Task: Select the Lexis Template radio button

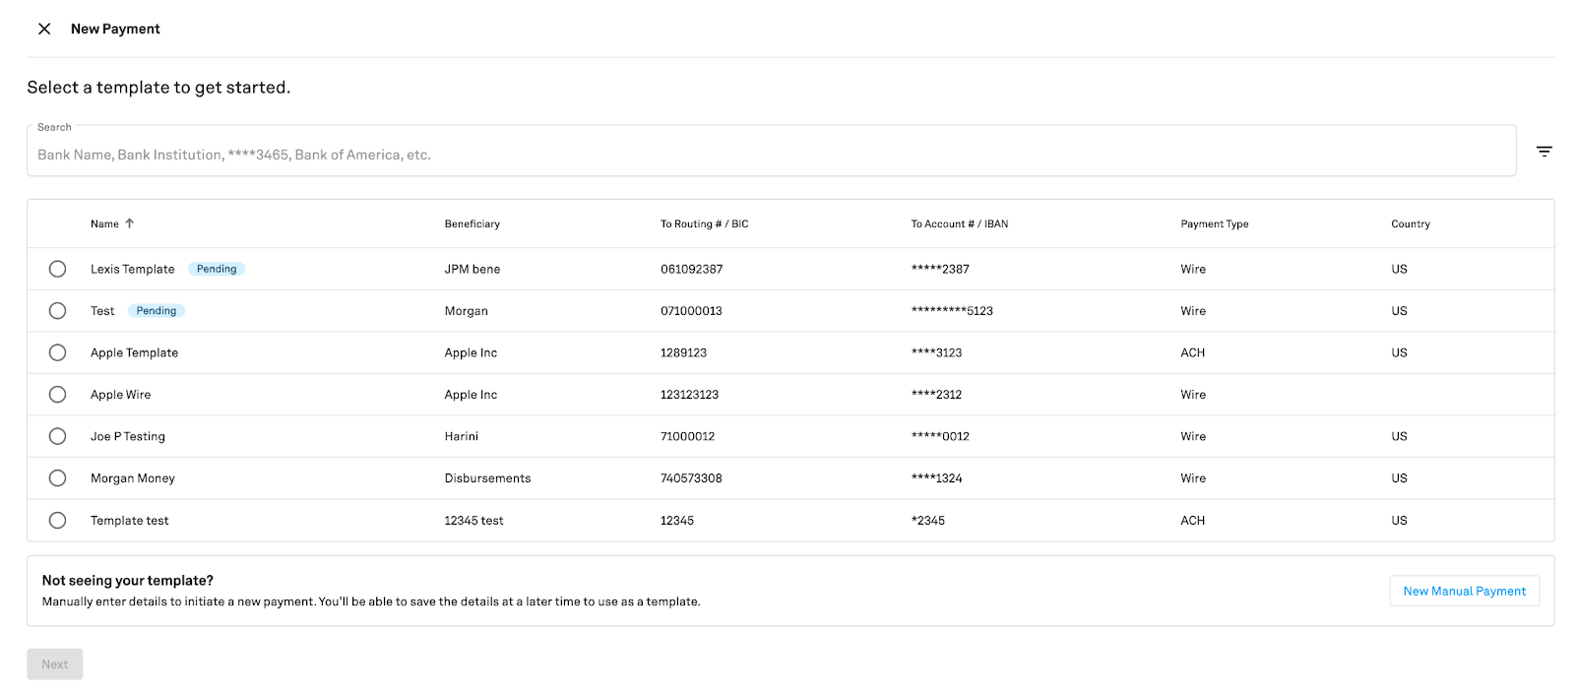Action: coord(58,269)
